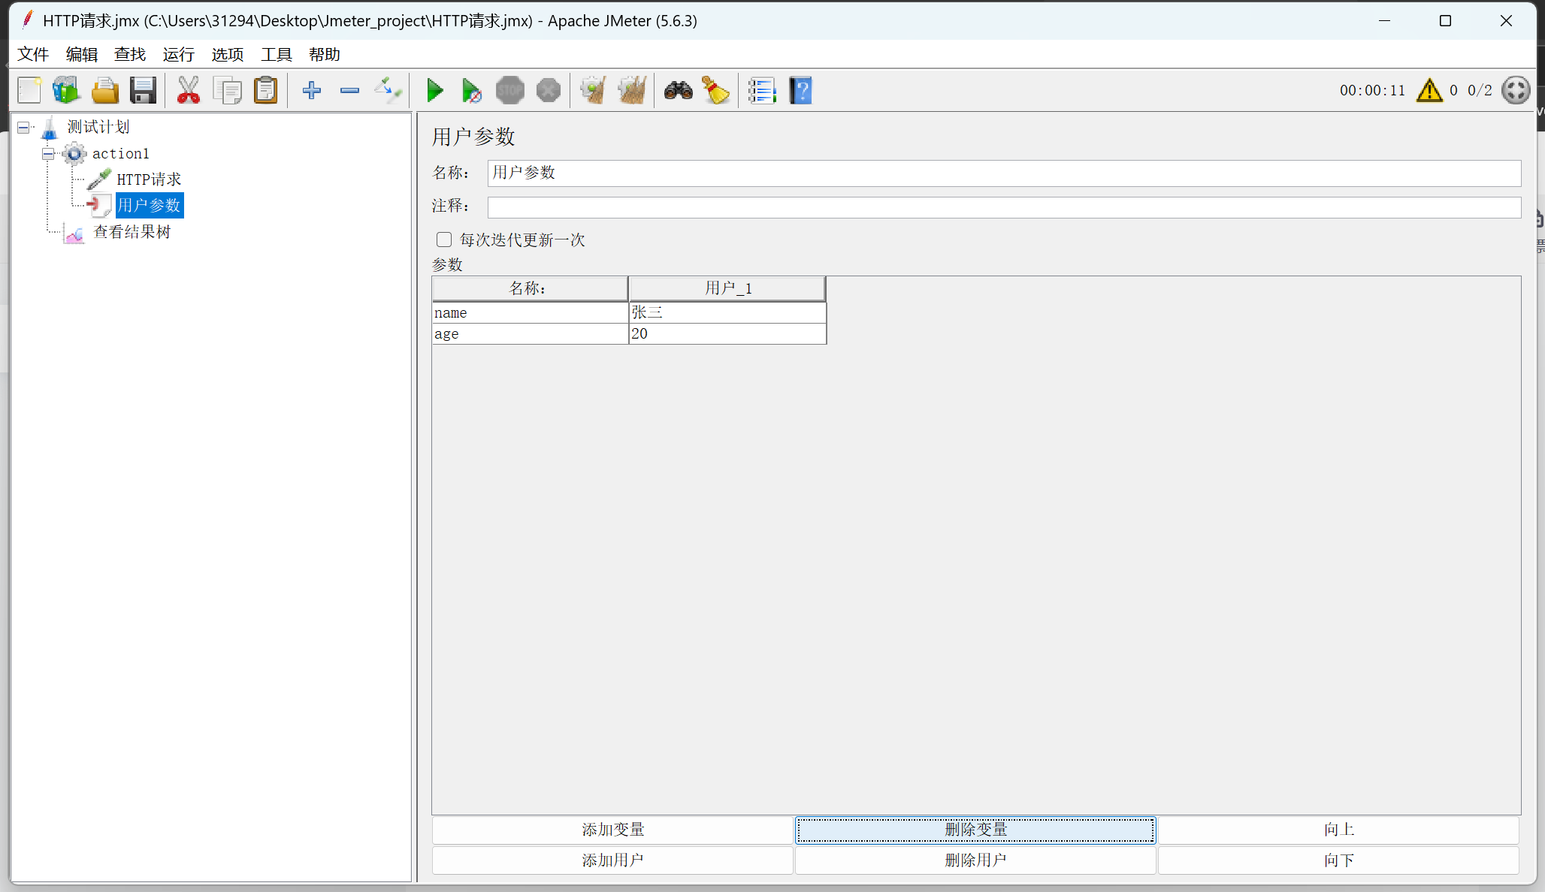
Task: Click the blue Help question-mark icon
Action: click(801, 91)
